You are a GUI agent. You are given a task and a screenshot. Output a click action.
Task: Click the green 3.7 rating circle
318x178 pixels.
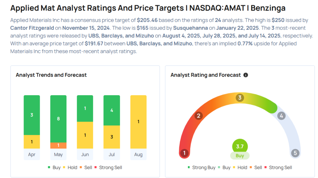click(x=240, y=146)
